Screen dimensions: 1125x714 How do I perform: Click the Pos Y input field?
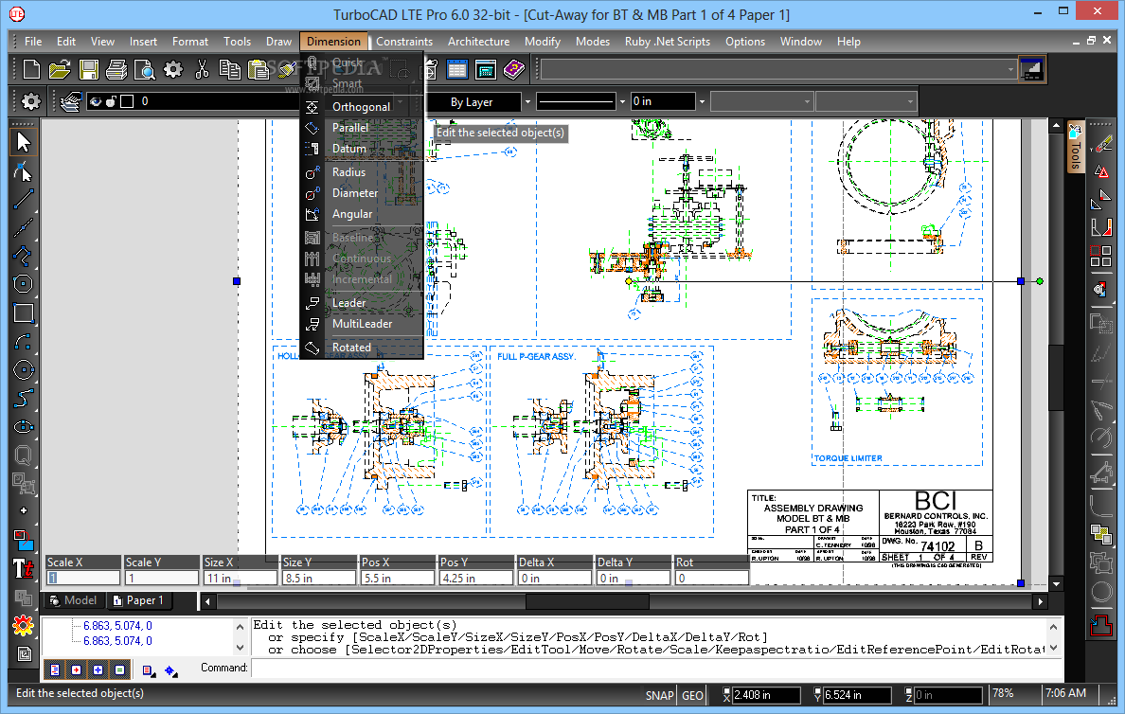click(x=475, y=579)
